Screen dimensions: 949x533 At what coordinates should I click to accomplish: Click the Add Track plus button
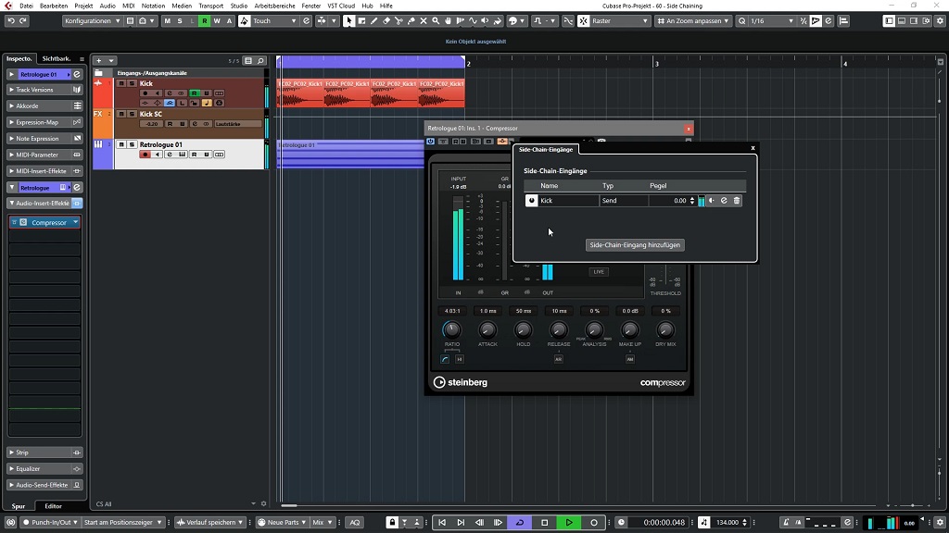[98, 60]
